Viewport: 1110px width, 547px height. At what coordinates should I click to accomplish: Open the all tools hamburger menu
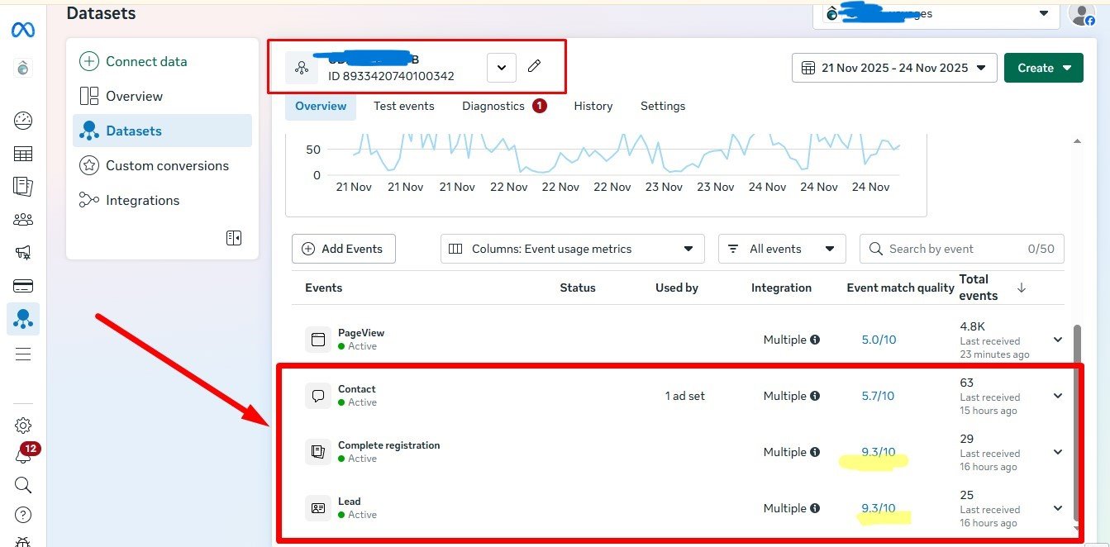tap(23, 354)
